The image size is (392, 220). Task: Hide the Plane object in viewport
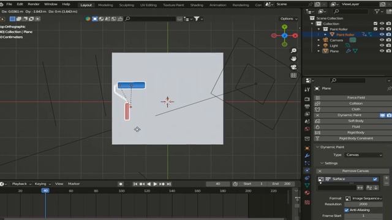[x=382, y=51]
